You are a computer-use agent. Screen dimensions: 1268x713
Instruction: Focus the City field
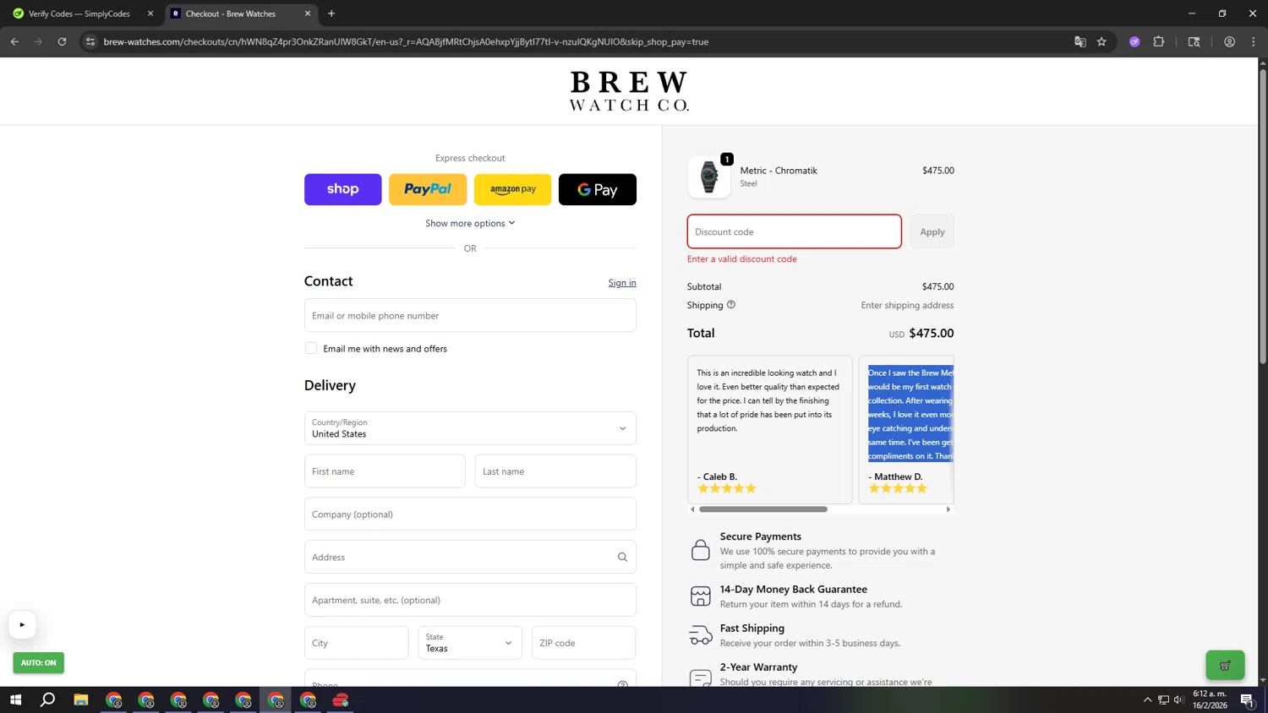tap(356, 643)
